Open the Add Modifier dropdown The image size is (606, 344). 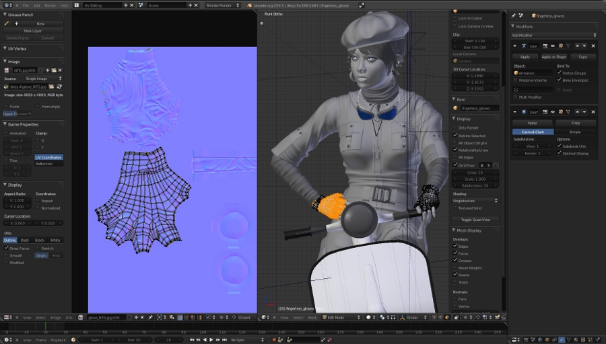point(553,35)
